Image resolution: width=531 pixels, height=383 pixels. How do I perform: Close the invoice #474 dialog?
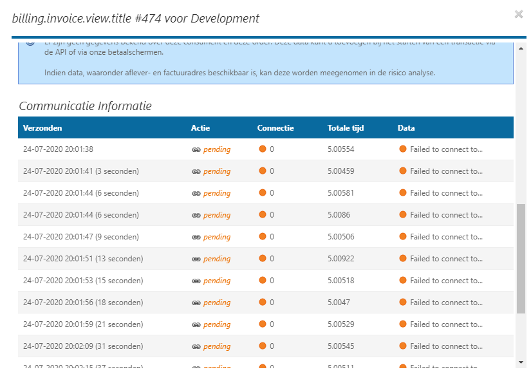pyautogui.click(x=518, y=14)
